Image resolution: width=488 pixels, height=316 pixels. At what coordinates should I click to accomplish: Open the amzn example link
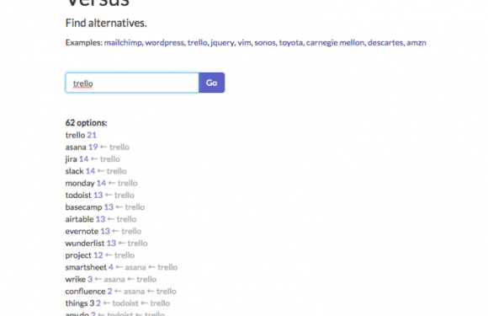click(416, 43)
